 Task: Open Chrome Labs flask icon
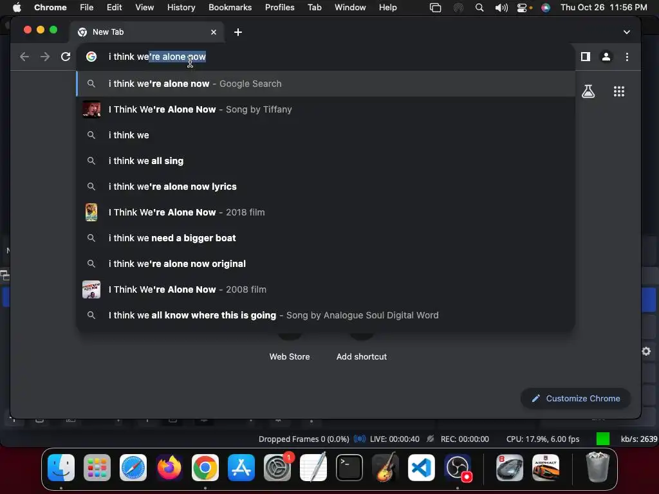tap(588, 91)
